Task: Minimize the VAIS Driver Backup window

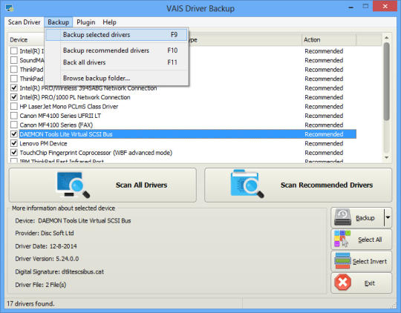Action: tap(351, 7)
